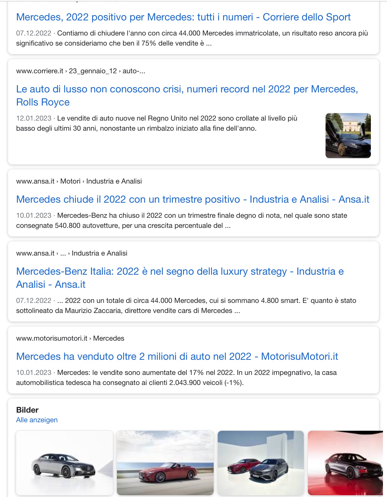The width and height of the screenshot is (387, 497).
Task: Click the snippet about Regno Unito car sales
Action: [x=157, y=123]
